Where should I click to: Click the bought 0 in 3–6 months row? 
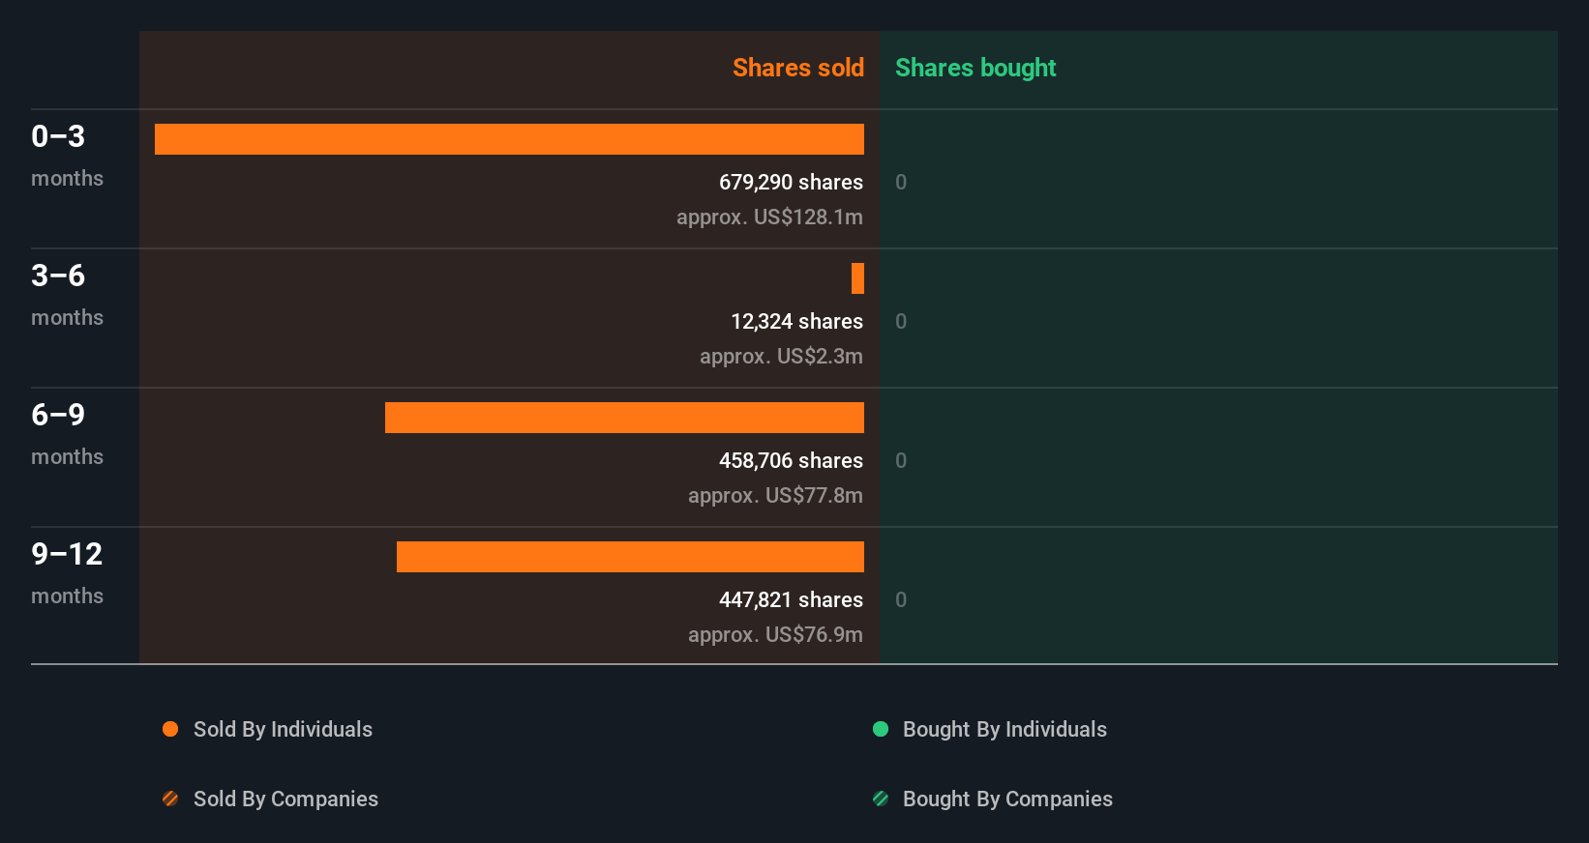901,321
